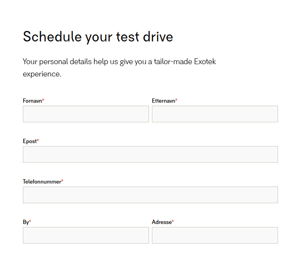This screenshot has width=295, height=258.
Task: Click into the Telefonnummer field
Action: [x=150, y=195]
